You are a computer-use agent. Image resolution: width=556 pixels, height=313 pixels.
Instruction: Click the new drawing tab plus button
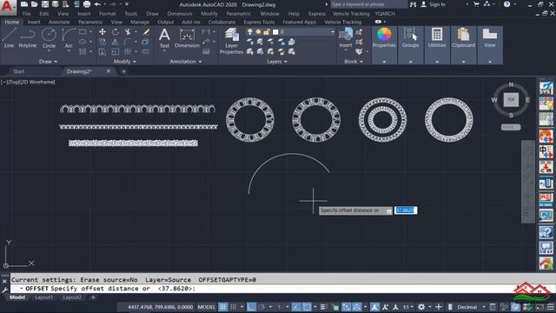(123, 71)
